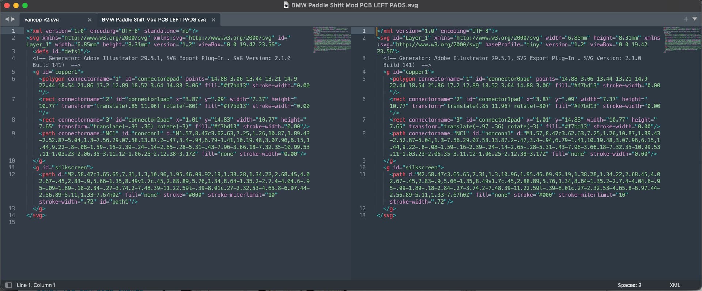This screenshot has height=291, width=702.
Task: Select line 14 in the vanepp pane gutter
Action: pos(12,215)
